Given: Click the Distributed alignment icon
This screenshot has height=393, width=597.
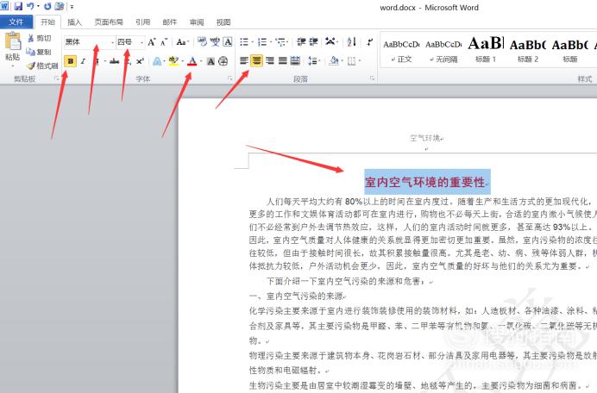Looking at the screenshot, I should click(x=295, y=60).
